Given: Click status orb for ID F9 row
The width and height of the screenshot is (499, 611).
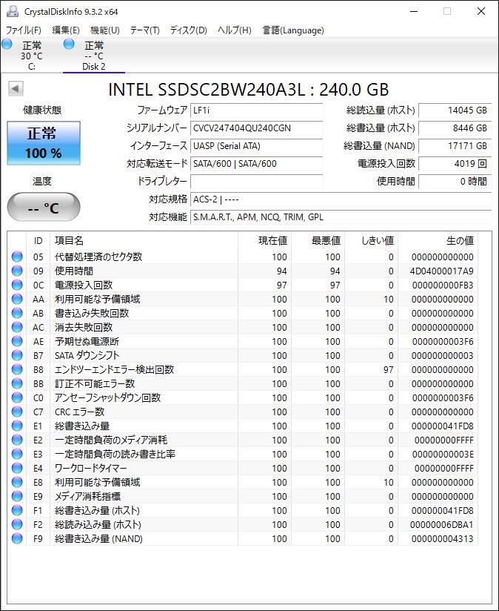Looking at the screenshot, I should click(x=17, y=538).
